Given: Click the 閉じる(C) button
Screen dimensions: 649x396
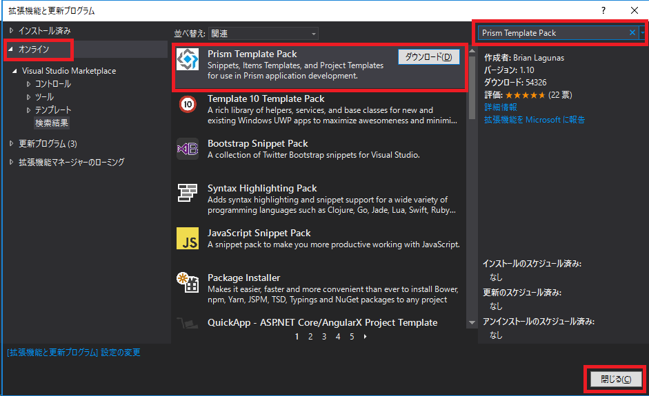Looking at the screenshot, I should click(x=615, y=379).
